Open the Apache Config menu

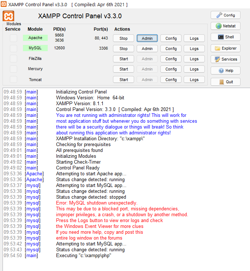(171, 38)
